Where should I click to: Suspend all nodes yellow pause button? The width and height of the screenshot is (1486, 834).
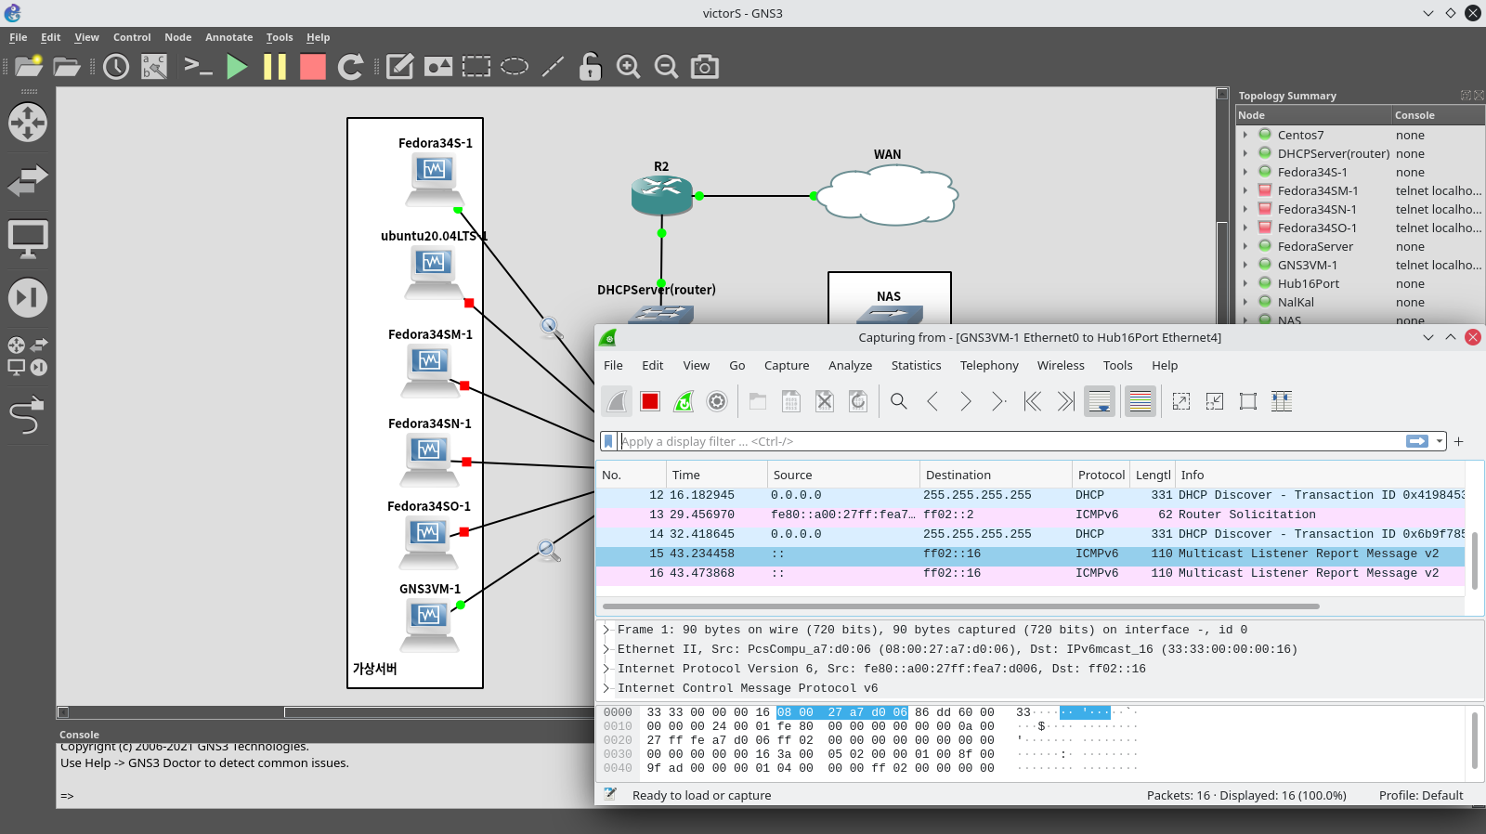275,67
